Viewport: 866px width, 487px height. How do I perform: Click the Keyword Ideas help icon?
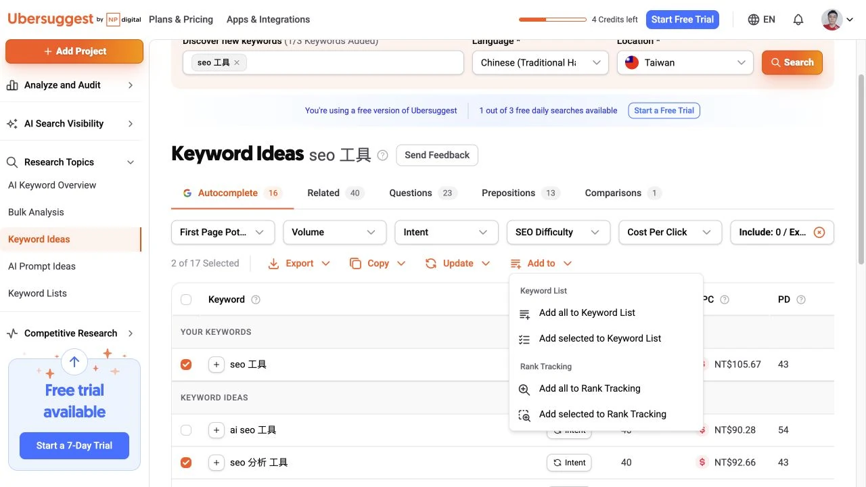(382, 155)
